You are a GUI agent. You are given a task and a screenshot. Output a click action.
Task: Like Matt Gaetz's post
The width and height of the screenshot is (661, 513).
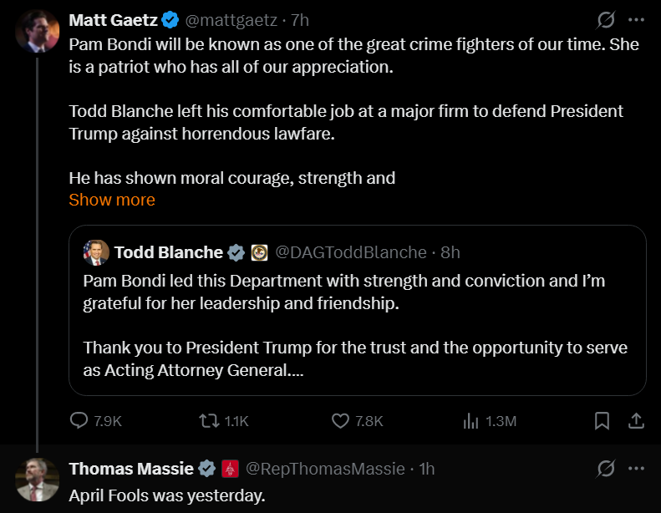[x=341, y=421]
